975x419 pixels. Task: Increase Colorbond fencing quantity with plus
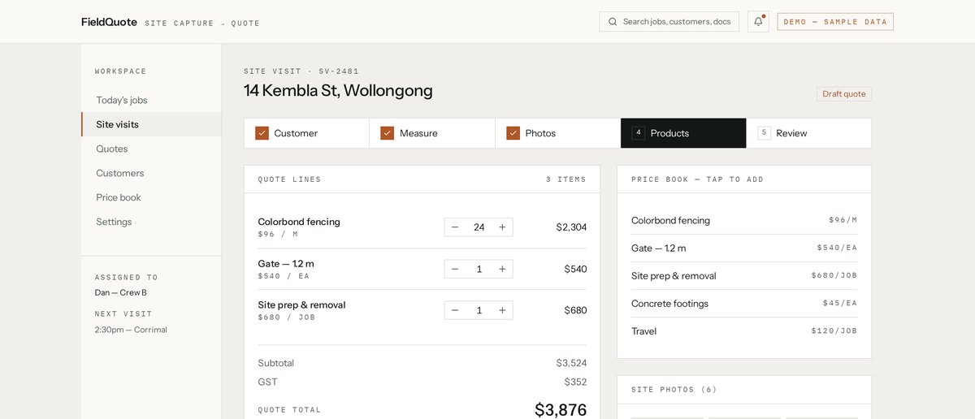502,227
